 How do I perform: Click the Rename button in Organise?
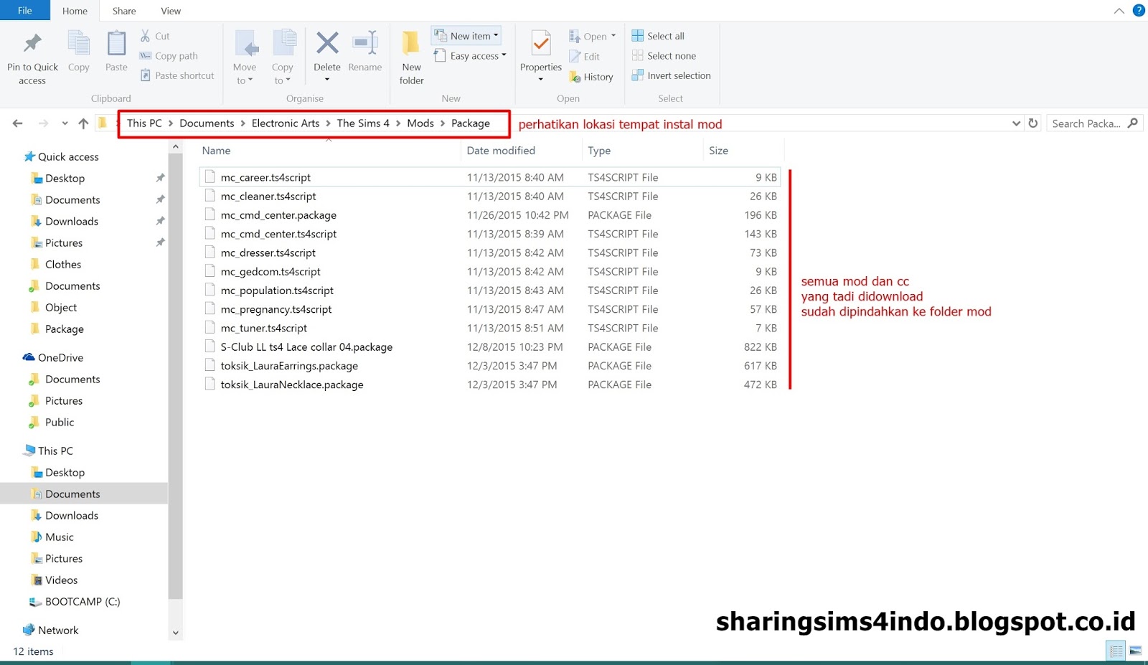pyautogui.click(x=365, y=52)
